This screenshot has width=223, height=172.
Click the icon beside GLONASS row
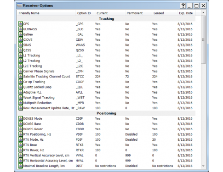[x=21, y=29]
